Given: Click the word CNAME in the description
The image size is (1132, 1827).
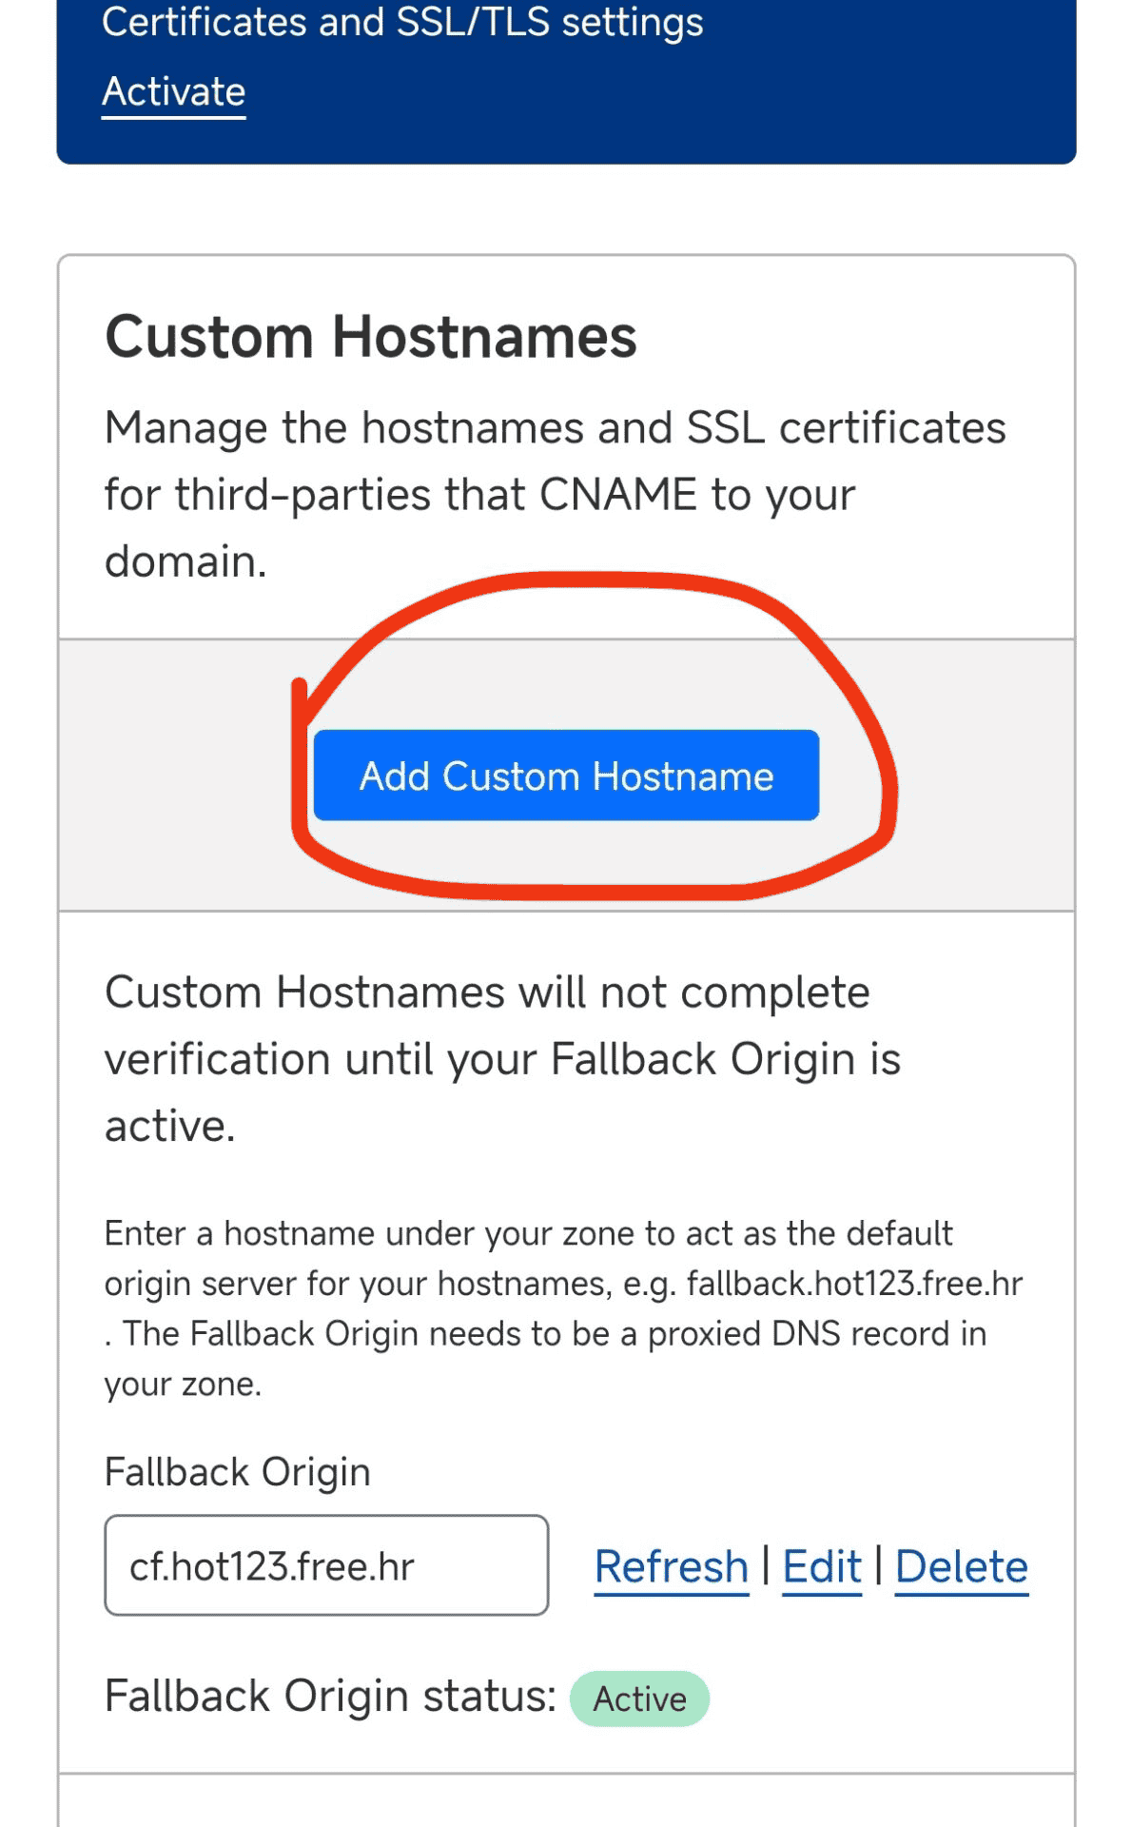Looking at the screenshot, I should [x=618, y=495].
